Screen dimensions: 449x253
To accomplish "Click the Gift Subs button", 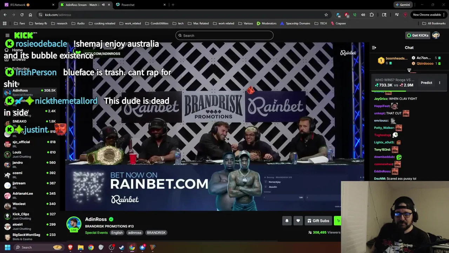I will coord(318,221).
